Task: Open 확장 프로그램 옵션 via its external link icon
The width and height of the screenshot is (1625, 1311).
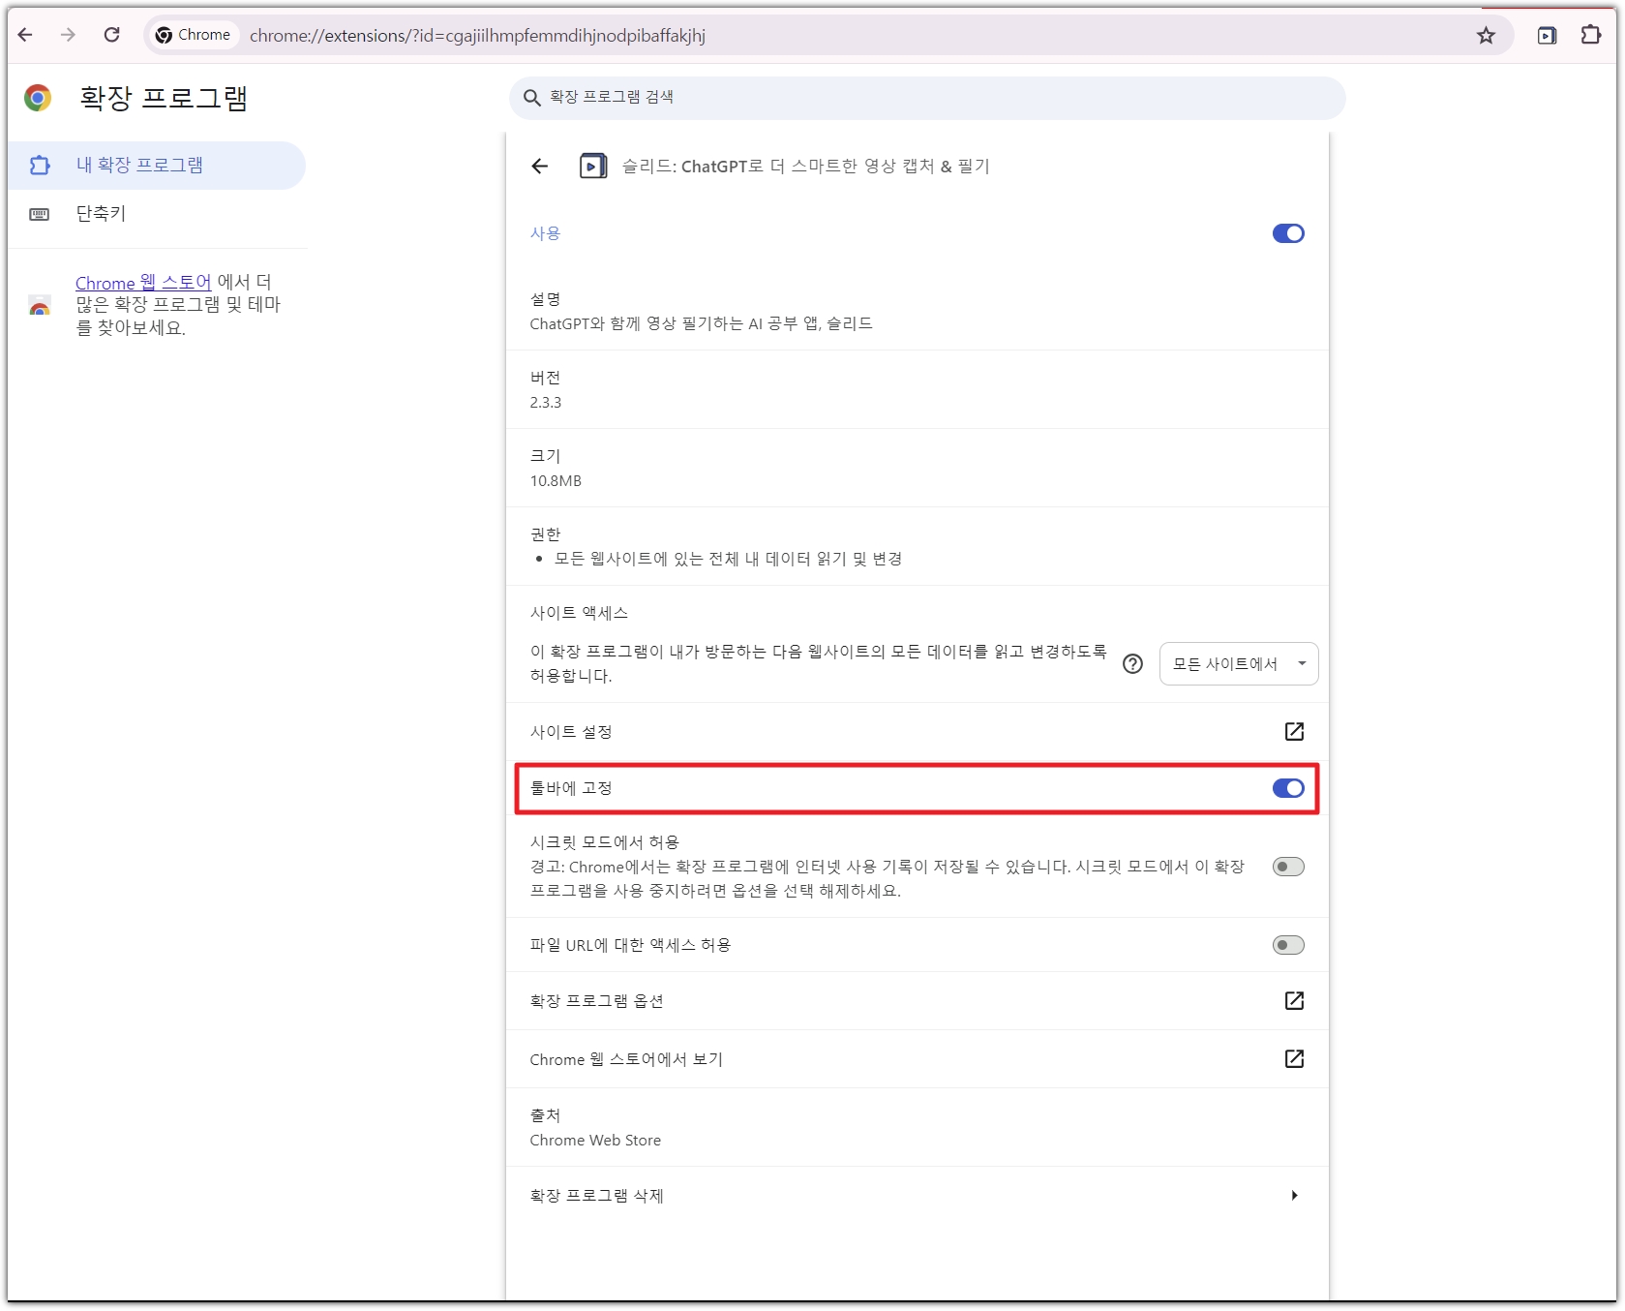Action: (x=1294, y=1001)
